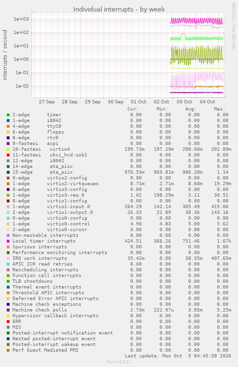The height and width of the screenshot is (367, 238).
Task: Click the 'virtio0-cursor' legend label
Action: pos(67,230)
